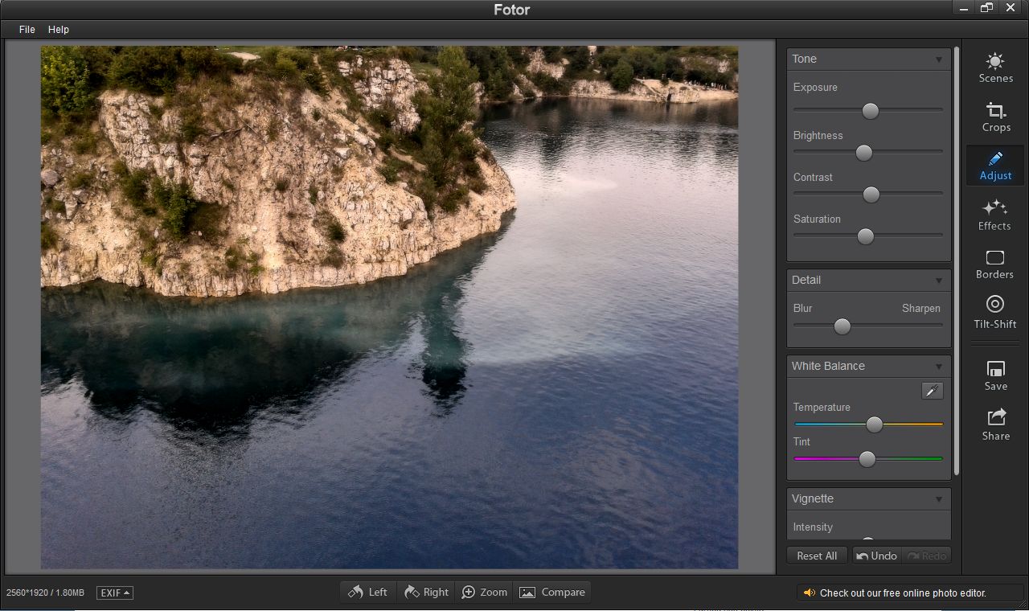The width and height of the screenshot is (1029, 611).
Task: Open the Effects panel
Action: pyautogui.click(x=995, y=215)
